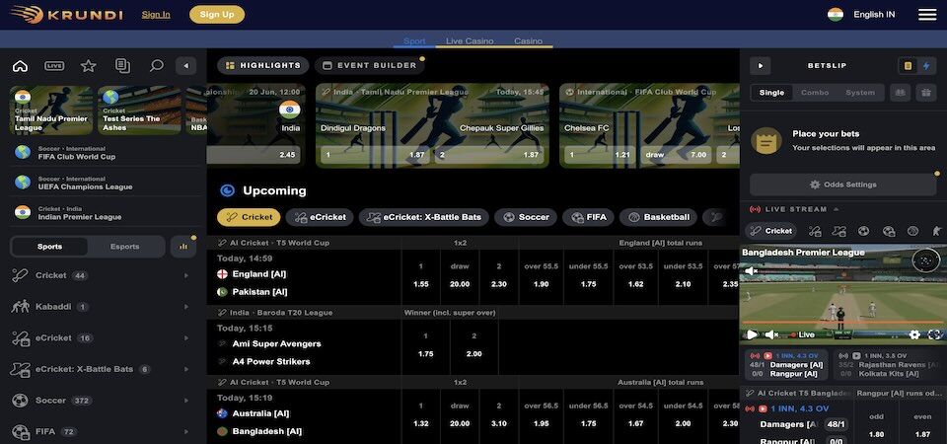Collapse the Live Stream section
This screenshot has height=444, width=947.
tap(837, 209)
